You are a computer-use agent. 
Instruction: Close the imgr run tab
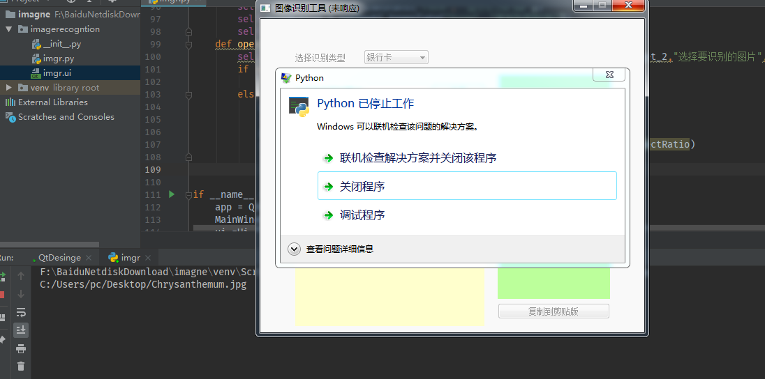pos(148,258)
